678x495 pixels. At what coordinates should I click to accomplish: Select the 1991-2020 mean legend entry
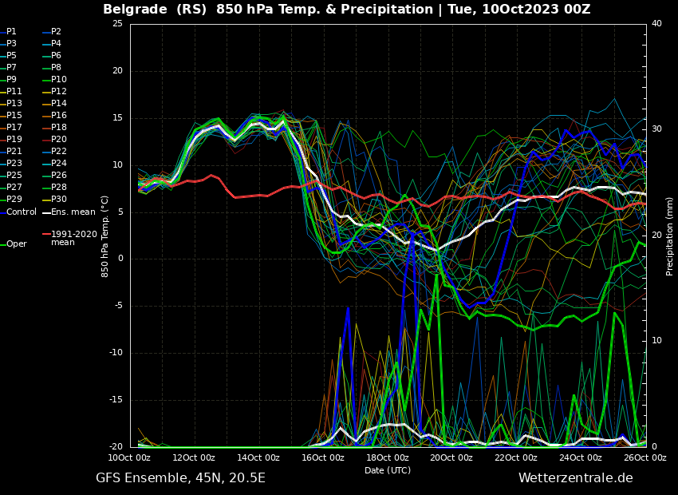73,238
